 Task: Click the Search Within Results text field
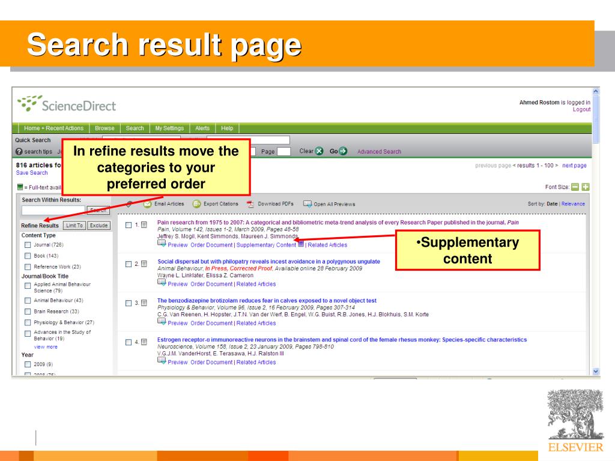[53, 211]
